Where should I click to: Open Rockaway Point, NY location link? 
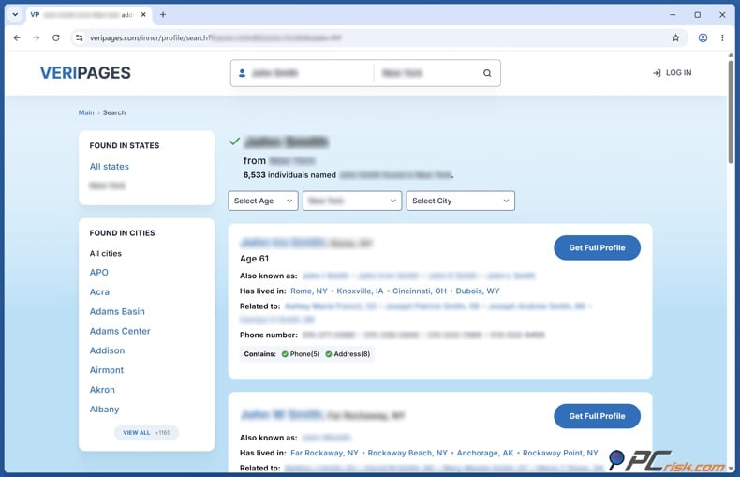(560, 453)
